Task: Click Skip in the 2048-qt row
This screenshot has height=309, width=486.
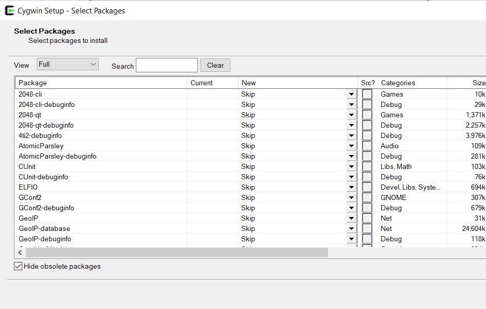Action: point(248,115)
